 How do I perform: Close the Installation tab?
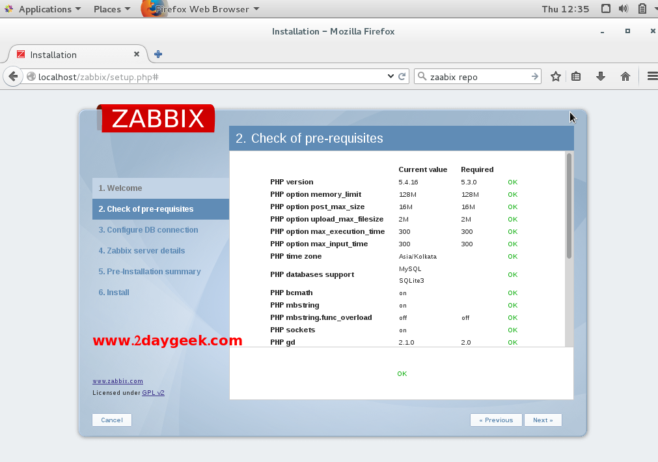137,54
